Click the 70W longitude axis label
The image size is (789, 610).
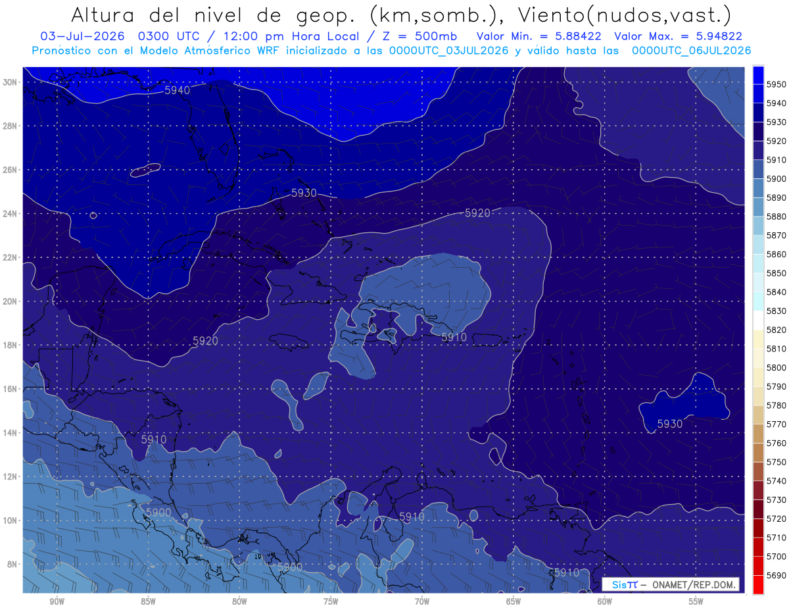click(x=422, y=601)
